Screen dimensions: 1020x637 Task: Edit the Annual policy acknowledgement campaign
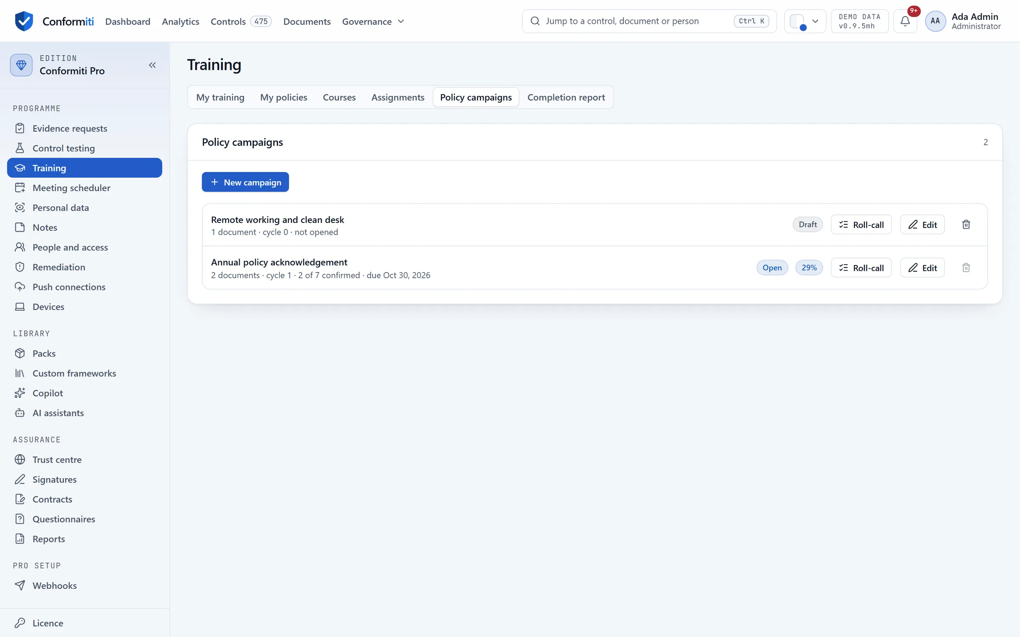(x=922, y=268)
